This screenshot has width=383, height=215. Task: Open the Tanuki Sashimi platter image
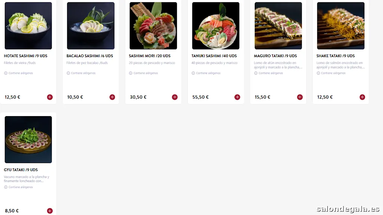click(216, 26)
